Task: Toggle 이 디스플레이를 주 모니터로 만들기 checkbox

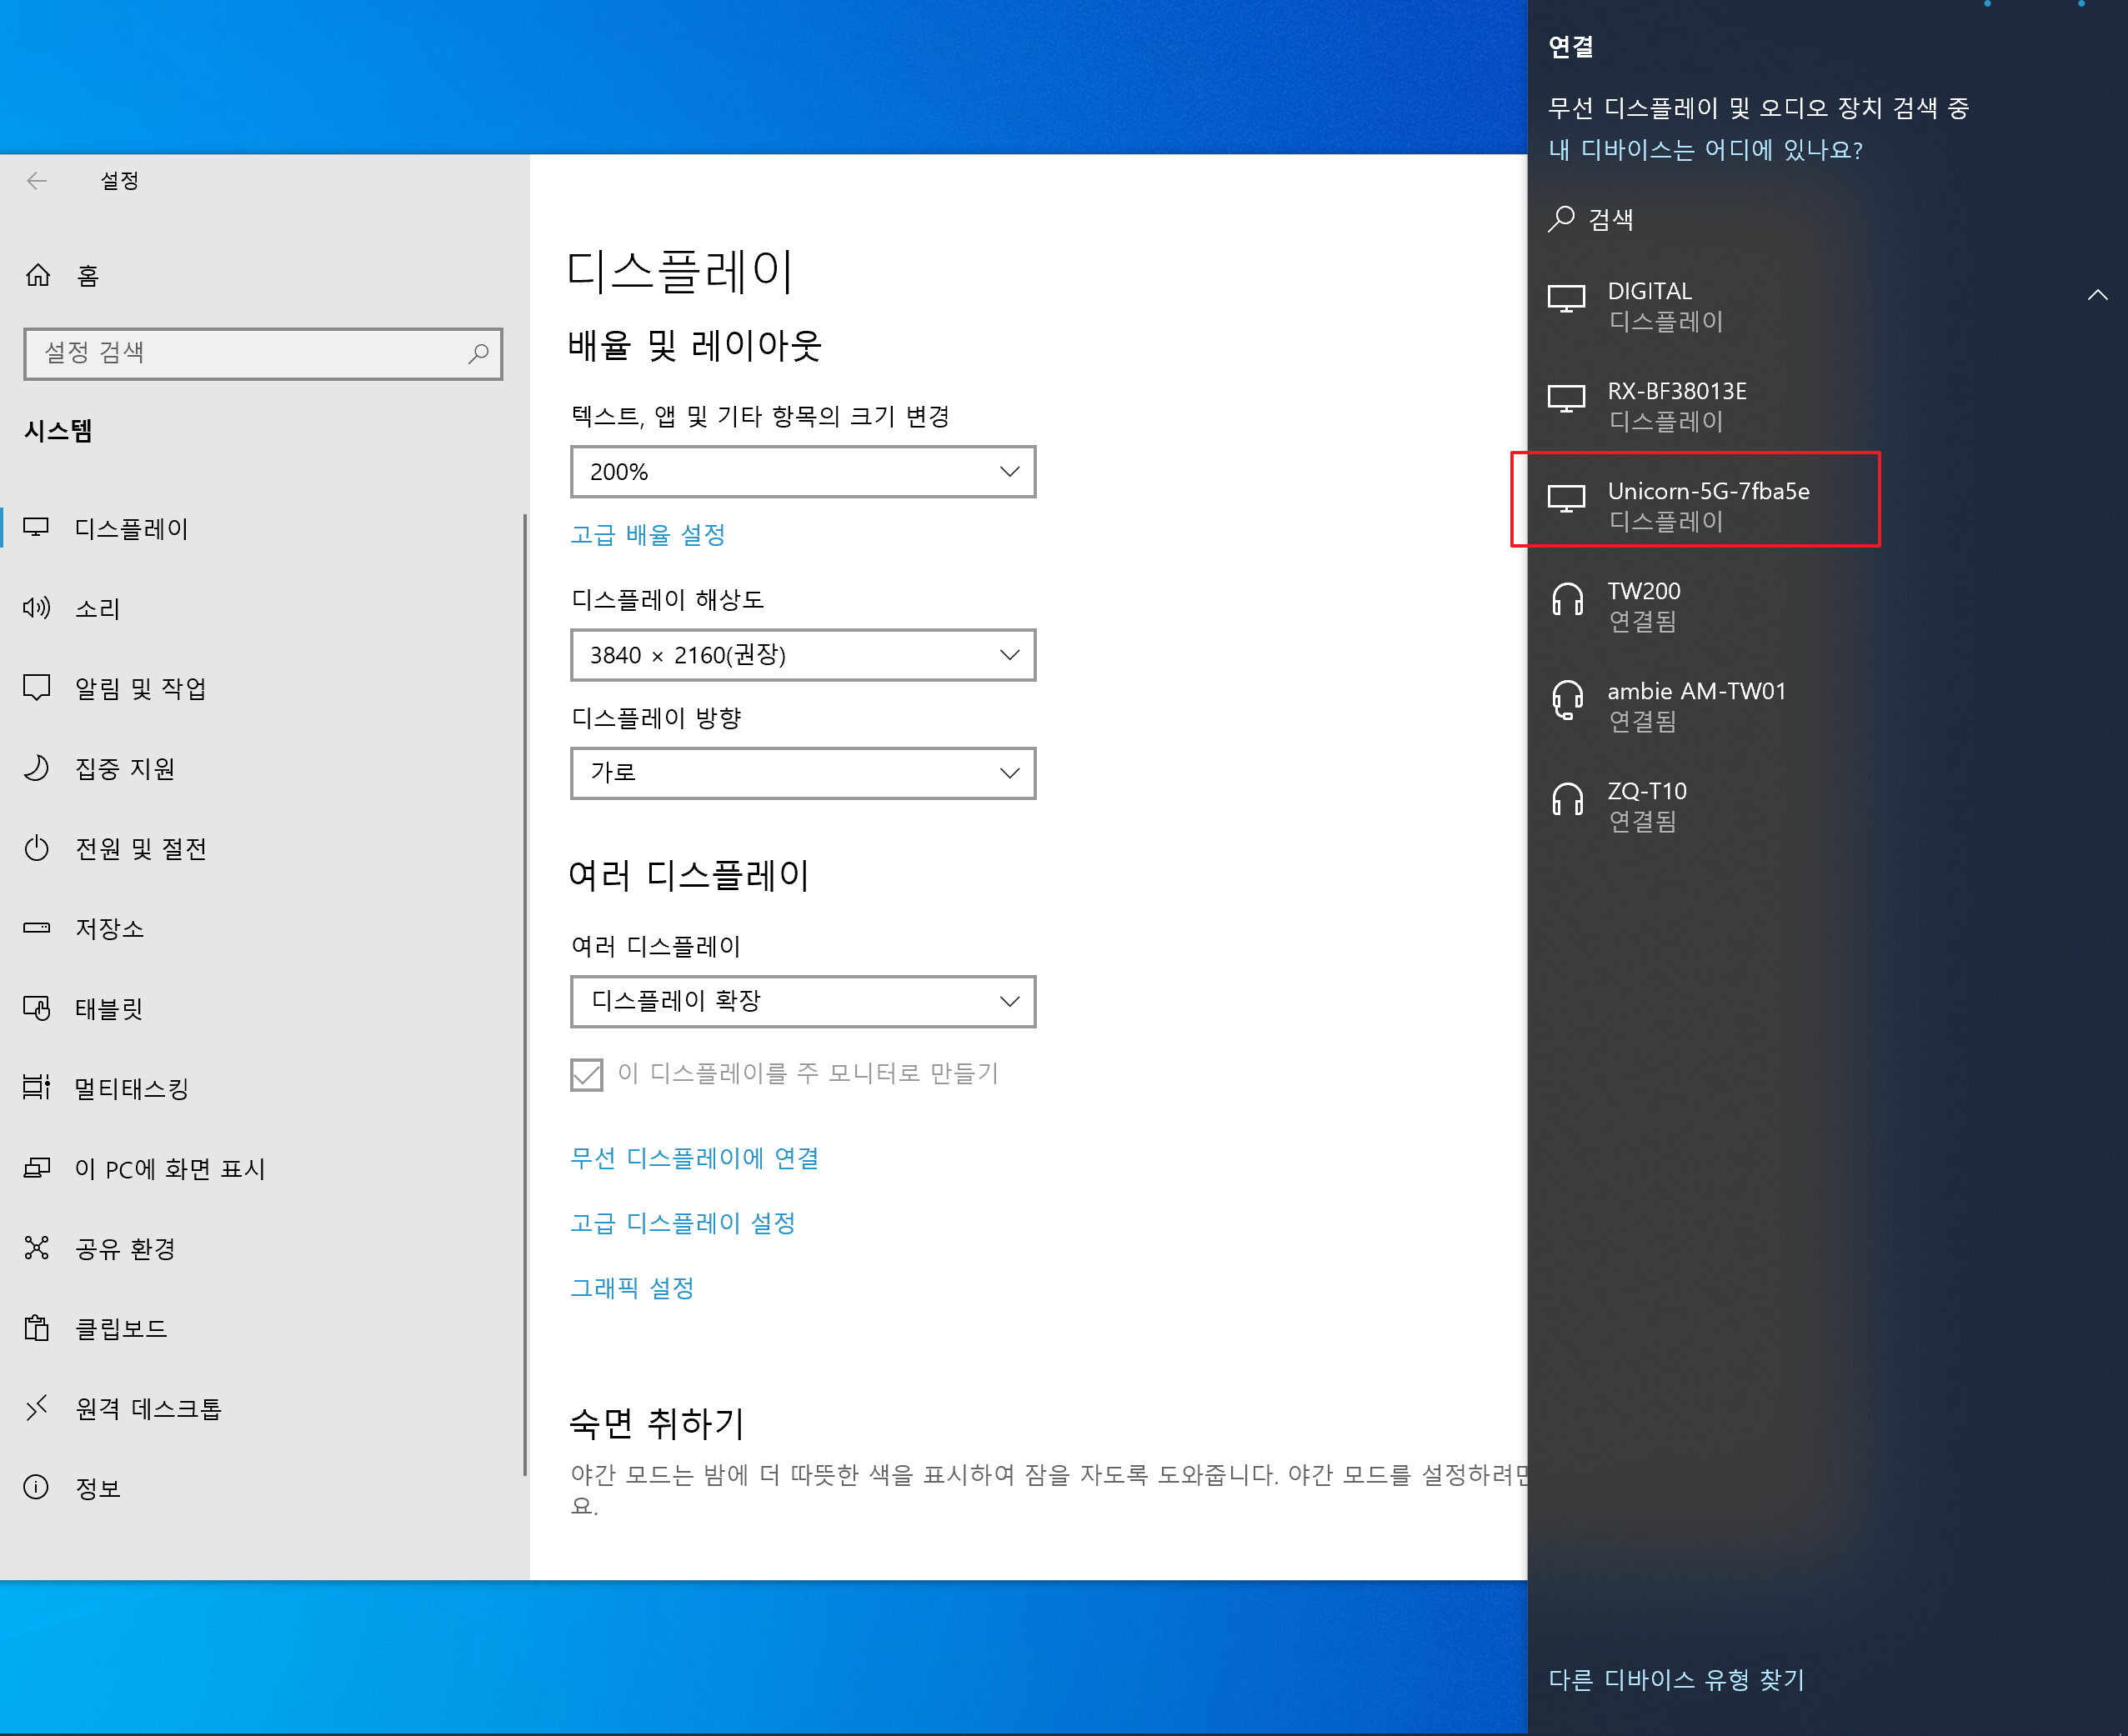Action: click(587, 1076)
